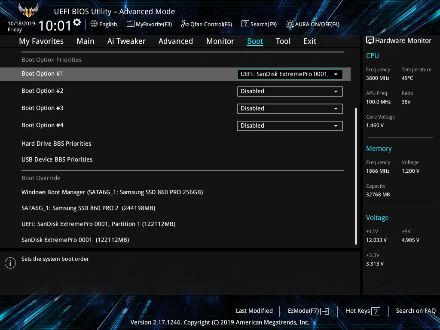Click the Hardware Monitor title

coord(403,41)
